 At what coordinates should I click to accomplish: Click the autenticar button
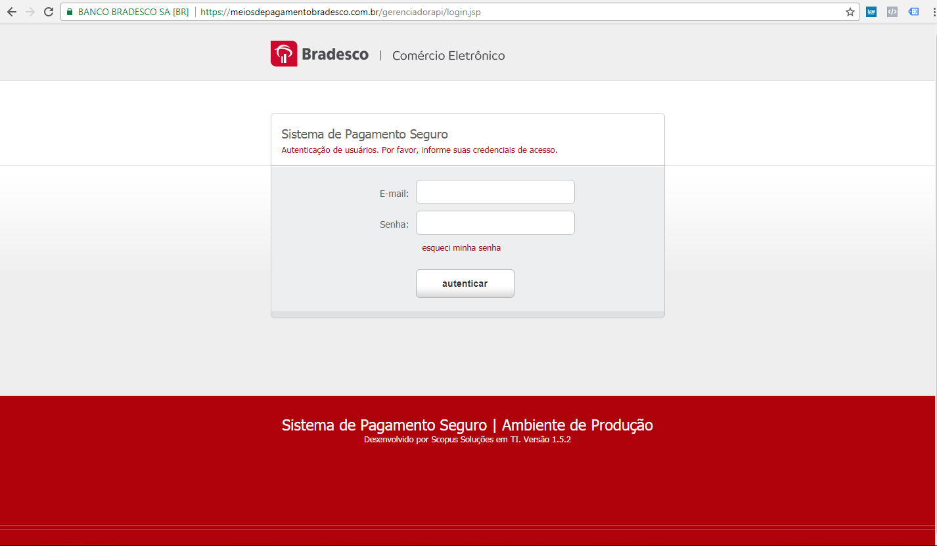[465, 283]
